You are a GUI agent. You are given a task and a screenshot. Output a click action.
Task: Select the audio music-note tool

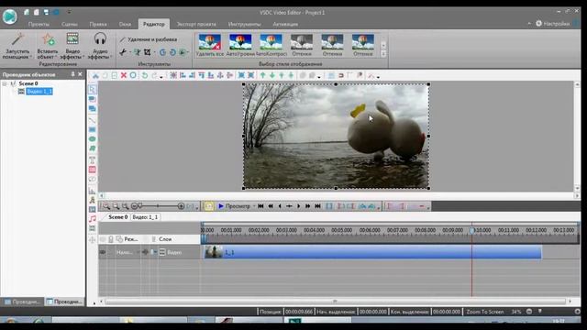[x=92, y=219]
